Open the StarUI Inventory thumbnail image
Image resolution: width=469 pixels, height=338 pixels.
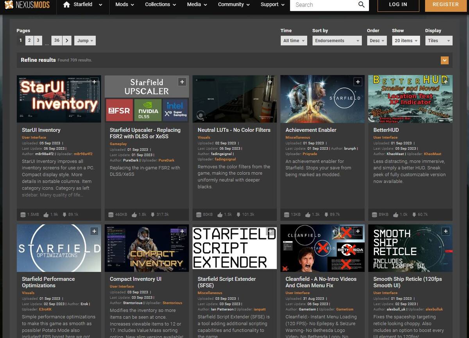[59, 99]
